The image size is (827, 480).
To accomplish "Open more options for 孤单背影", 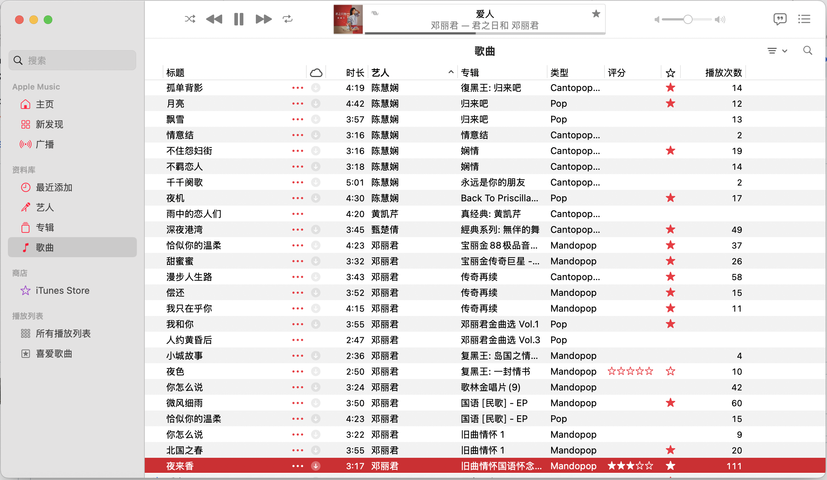I will point(297,88).
